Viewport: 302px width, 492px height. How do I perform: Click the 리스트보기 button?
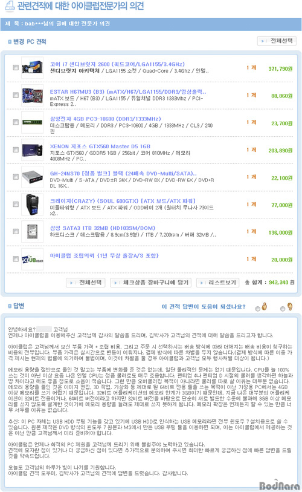(x=217, y=283)
